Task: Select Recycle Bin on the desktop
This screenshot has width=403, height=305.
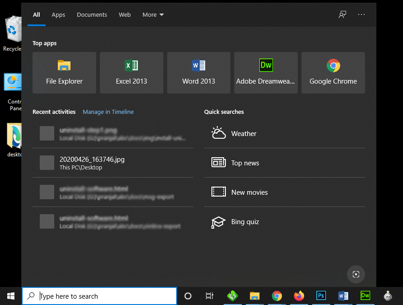Action: coord(12,33)
